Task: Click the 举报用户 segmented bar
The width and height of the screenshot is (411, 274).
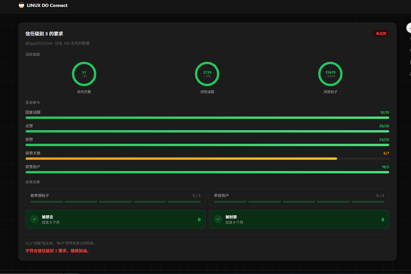Action: pos(299,202)
